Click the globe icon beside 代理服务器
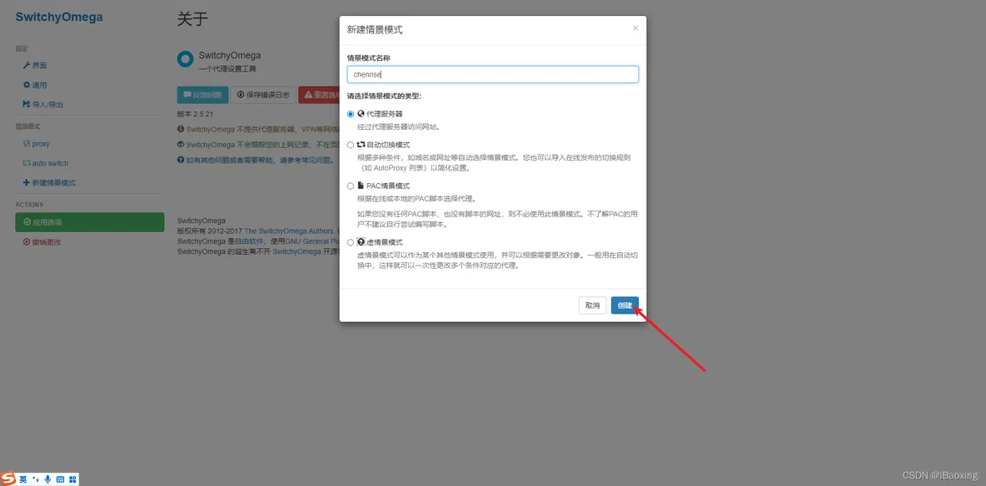 pos(361,114)
